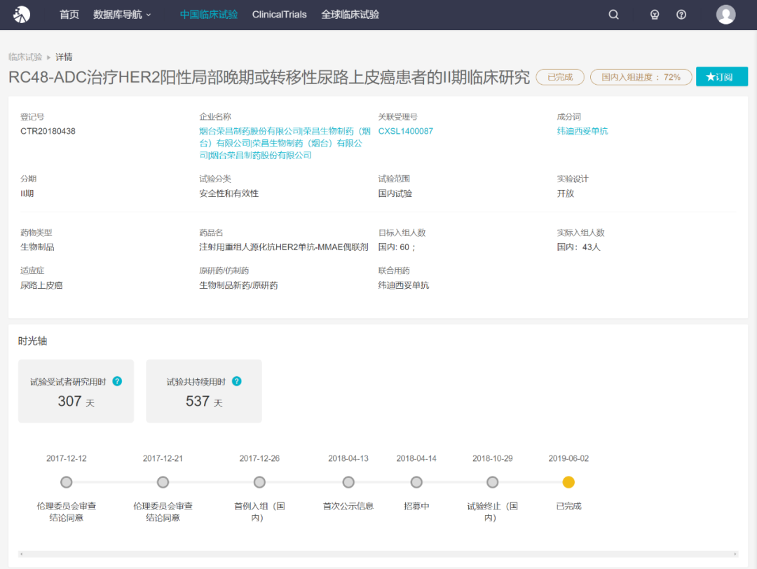
Task: Select registration number CTR20180438 text
Action: tap(48, 131)
